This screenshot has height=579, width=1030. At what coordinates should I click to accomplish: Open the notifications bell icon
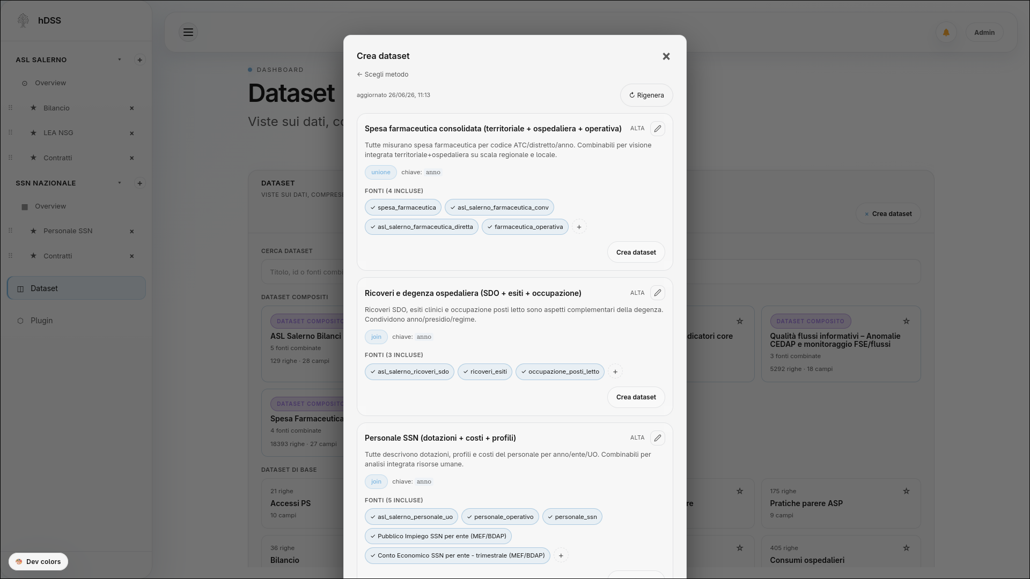(x=946, y=33)
